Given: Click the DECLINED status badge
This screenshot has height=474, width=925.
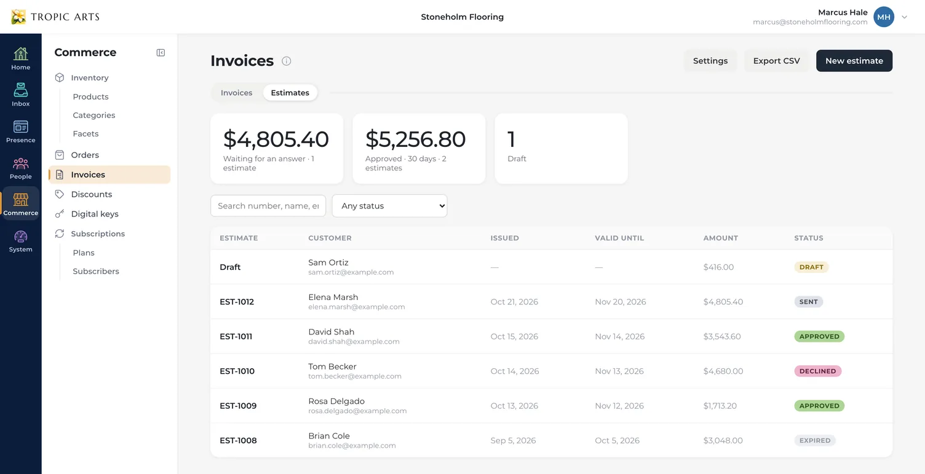Looking at the screenshot, I should tap(817, 371).
